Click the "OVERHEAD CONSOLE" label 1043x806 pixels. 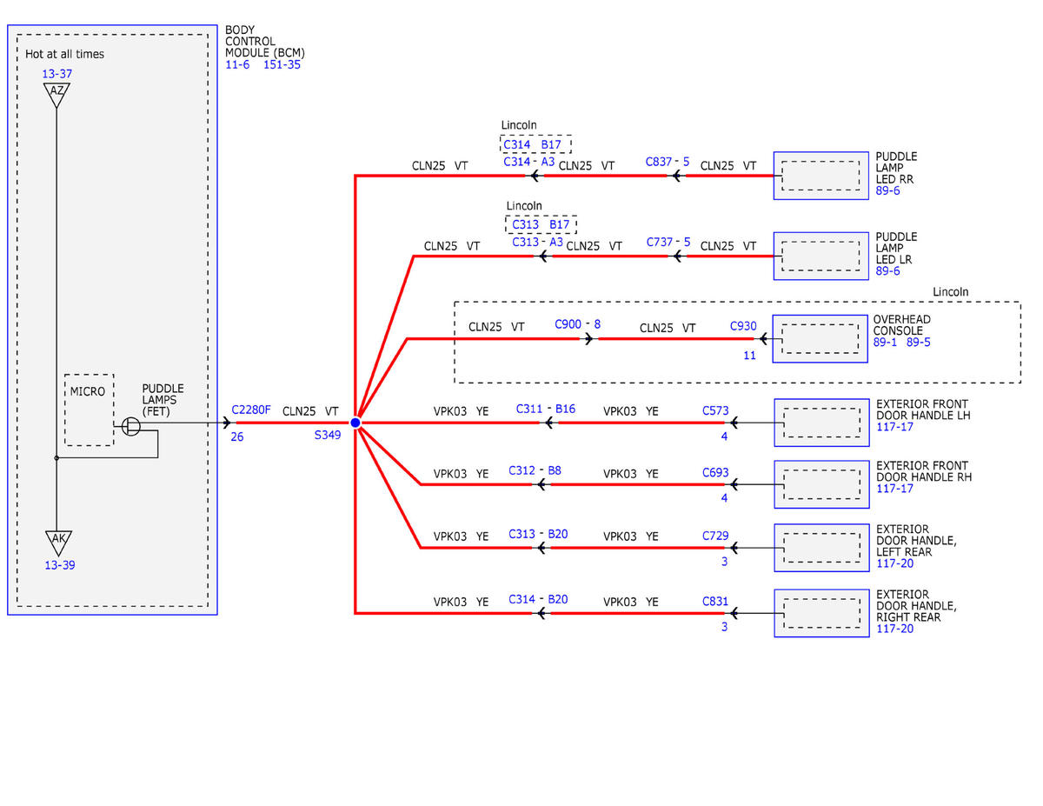902,325
